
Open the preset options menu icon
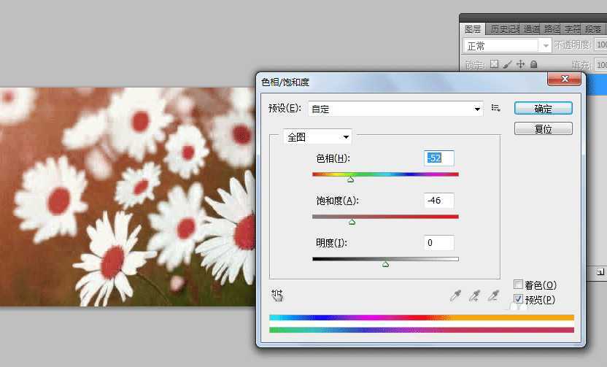coord(496,108)
